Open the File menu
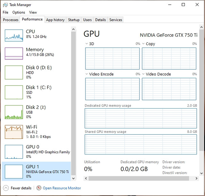This screenshot has height=196, width=205. (x=5, y=12)
